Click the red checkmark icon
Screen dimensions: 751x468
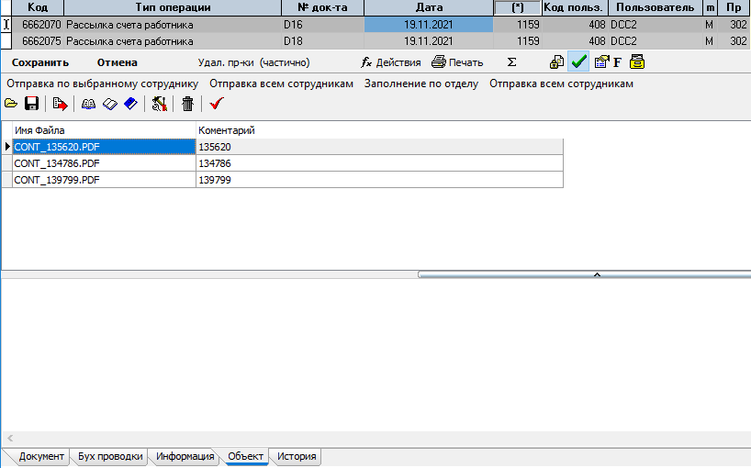point(217,104)
